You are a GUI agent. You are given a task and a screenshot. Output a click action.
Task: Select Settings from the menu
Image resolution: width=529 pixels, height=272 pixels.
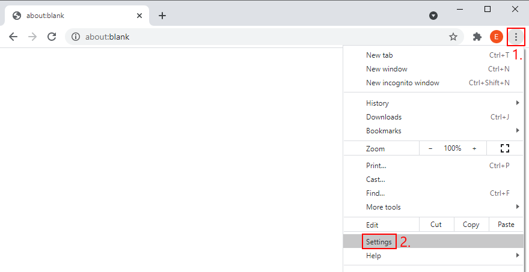point(379,242)
